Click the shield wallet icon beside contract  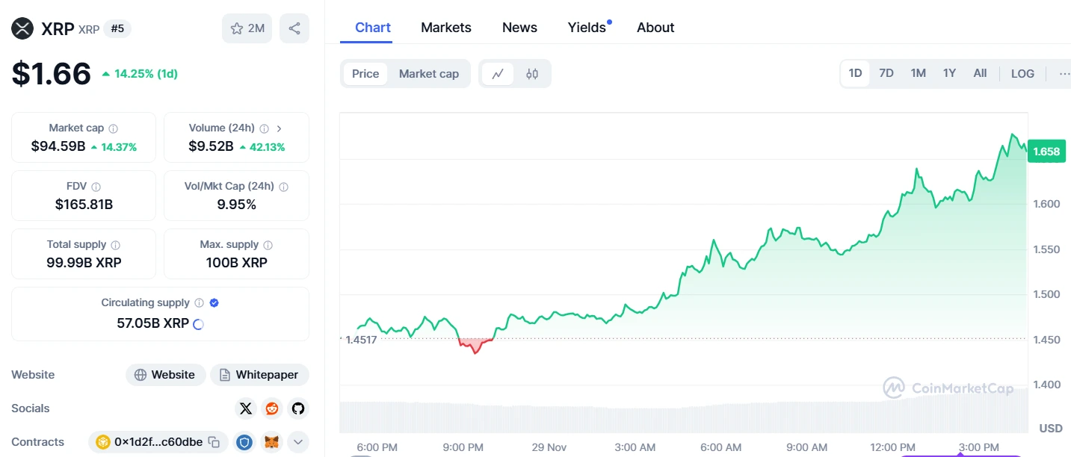point(245,442)
